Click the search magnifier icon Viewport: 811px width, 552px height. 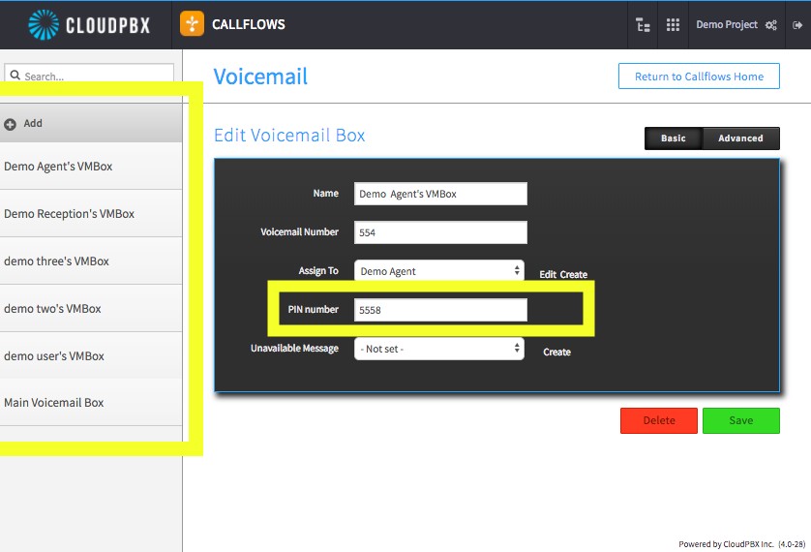pos(15,76)
